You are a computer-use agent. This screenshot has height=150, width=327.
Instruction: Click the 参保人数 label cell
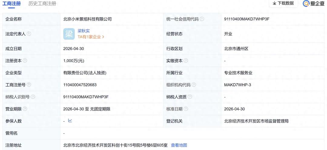click(31, 121)
